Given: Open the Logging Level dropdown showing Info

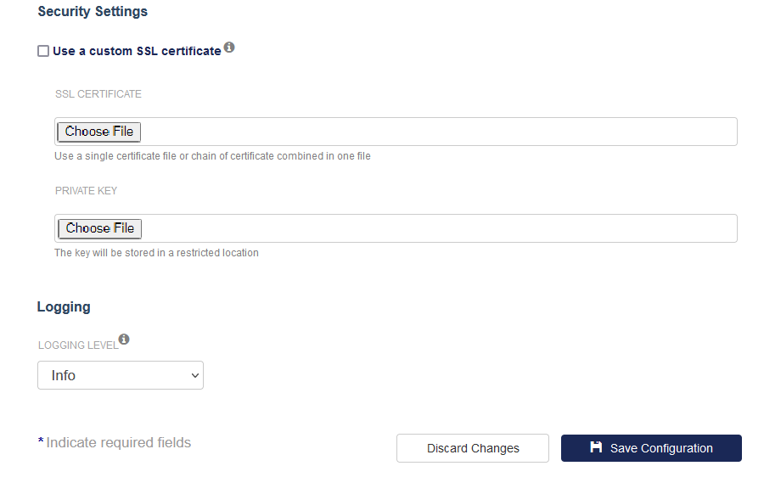Looking at the screenshot, I should (x=121, y=375).
